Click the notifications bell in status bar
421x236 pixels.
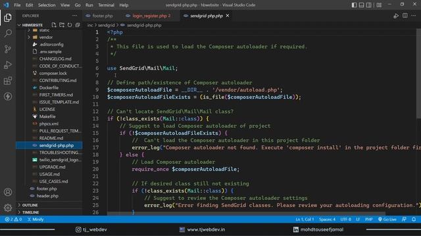click(x=414, y=220)
